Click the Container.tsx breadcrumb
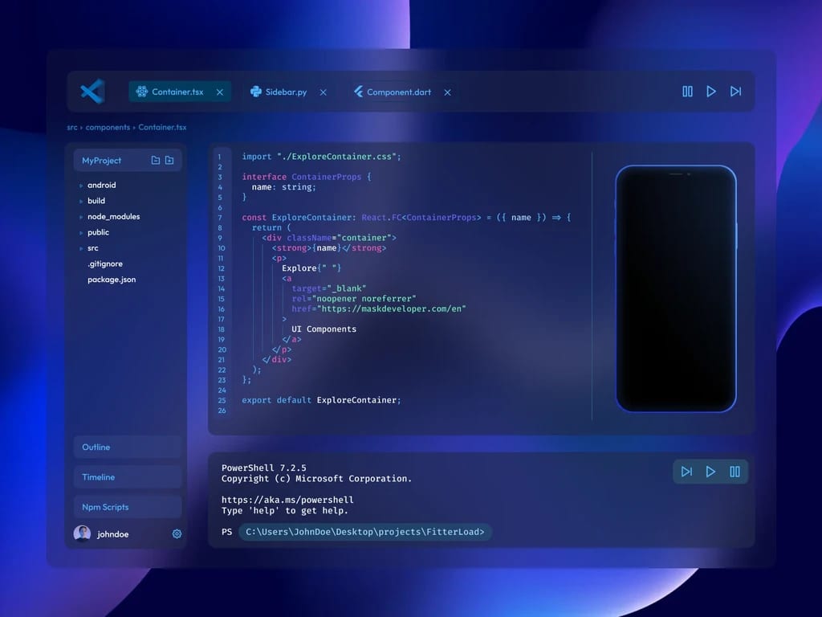Screen dimensions: 822x617 [x=162, y=127]
